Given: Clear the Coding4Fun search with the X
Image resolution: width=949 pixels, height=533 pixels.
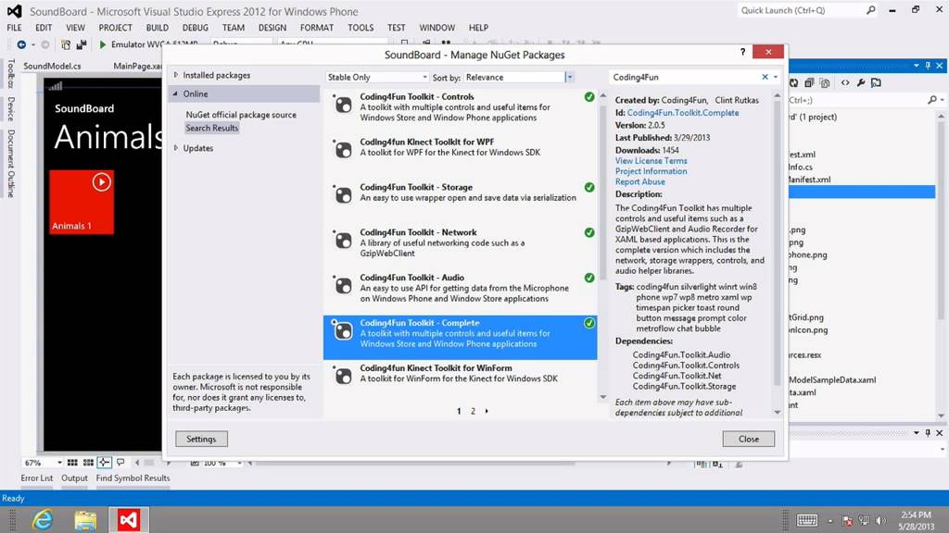Looking at the screenshot, I should pos(765,78).
